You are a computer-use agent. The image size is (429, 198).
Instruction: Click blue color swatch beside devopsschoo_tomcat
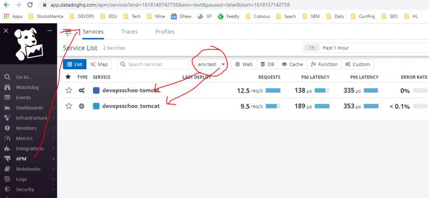click(96, 106)
